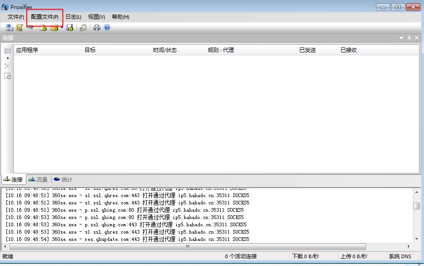
Task: Open the 视图(V) menu
Action: click(96, 17)
